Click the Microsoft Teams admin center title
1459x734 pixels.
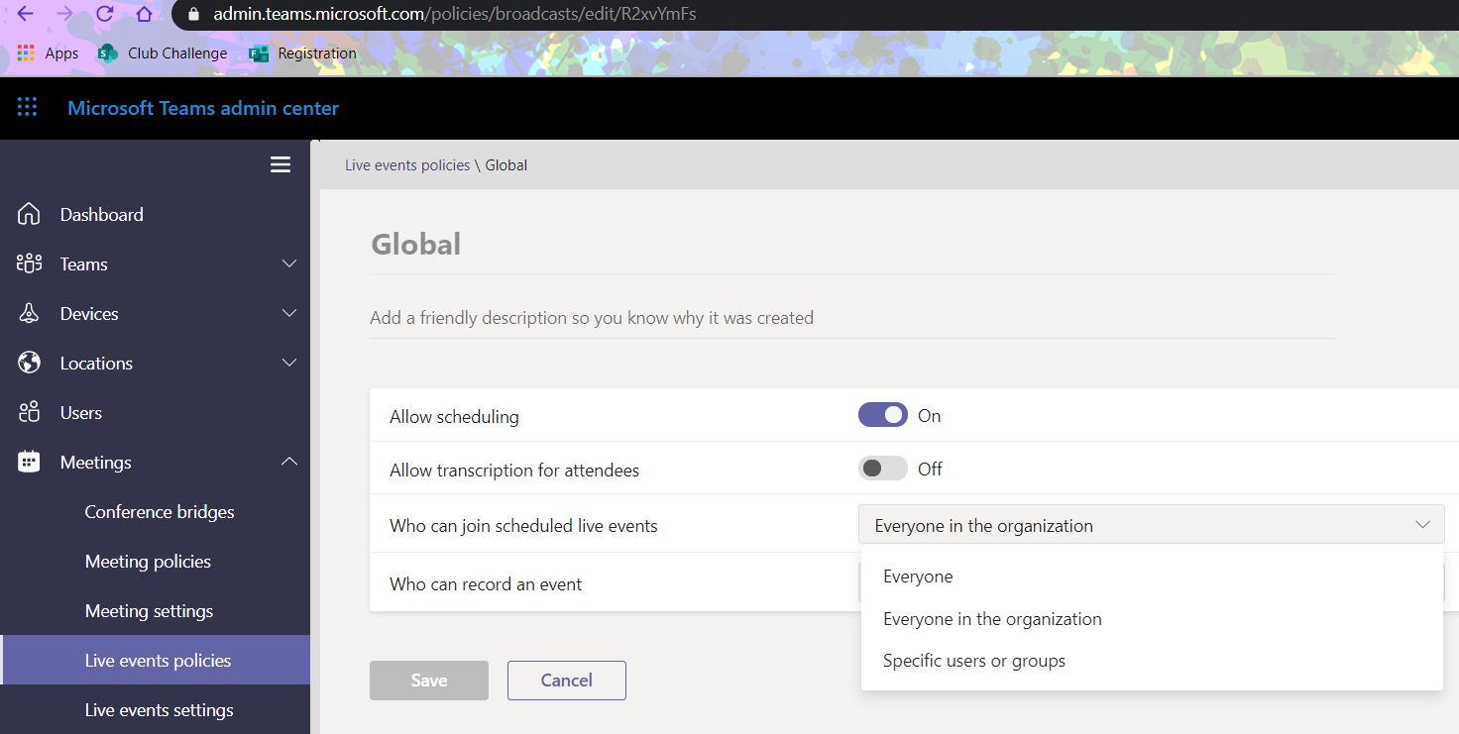(203, 108)
